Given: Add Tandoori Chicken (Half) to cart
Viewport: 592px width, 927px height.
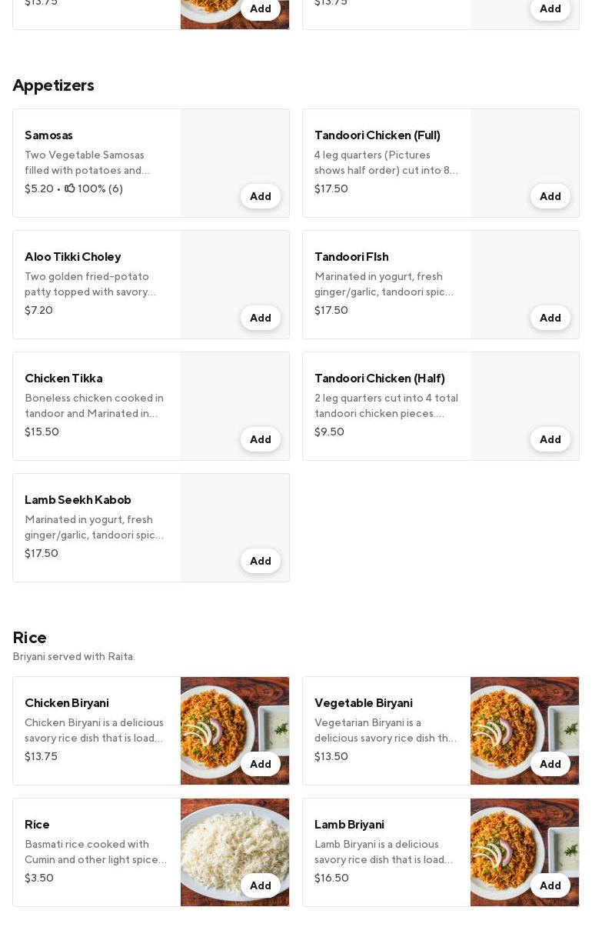Looking at the screenshot, I should pos(550,439).
